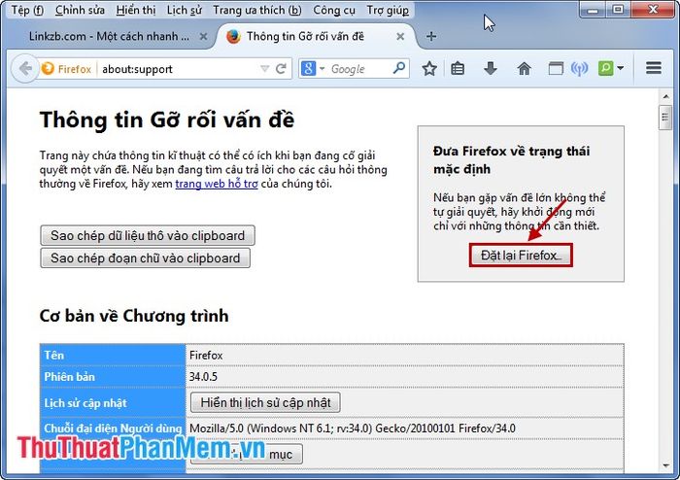Click the Đặt lại Firefox button
This screenshot has width=680, height=480.
tap(521, 255)
